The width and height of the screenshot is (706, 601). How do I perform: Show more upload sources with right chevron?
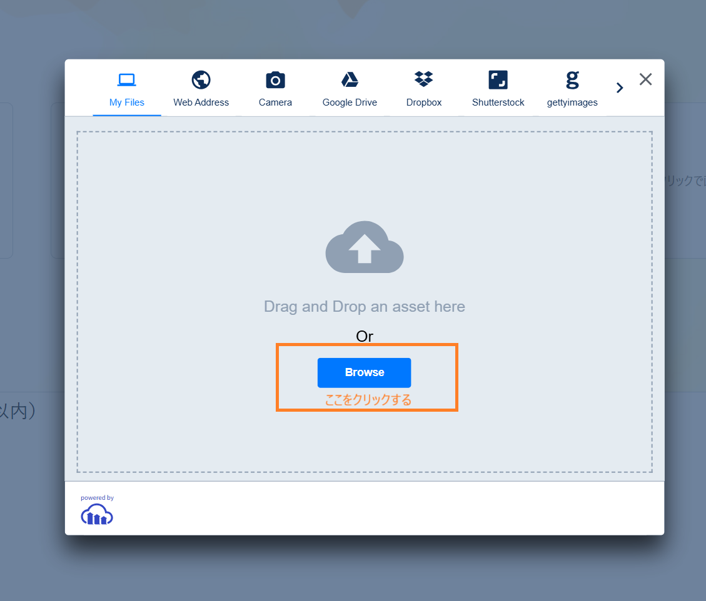[620, 87]
